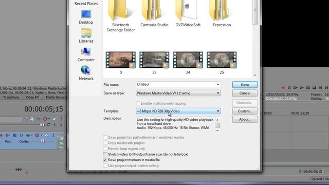Viewport: 329px width, 185px height.
Task: Click the orange timeline marker at bottom left
Action: (x=27, y=173)
